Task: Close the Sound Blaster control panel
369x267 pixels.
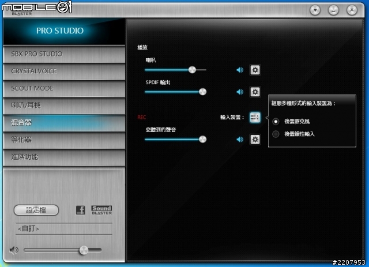Action: pos(352,10)
